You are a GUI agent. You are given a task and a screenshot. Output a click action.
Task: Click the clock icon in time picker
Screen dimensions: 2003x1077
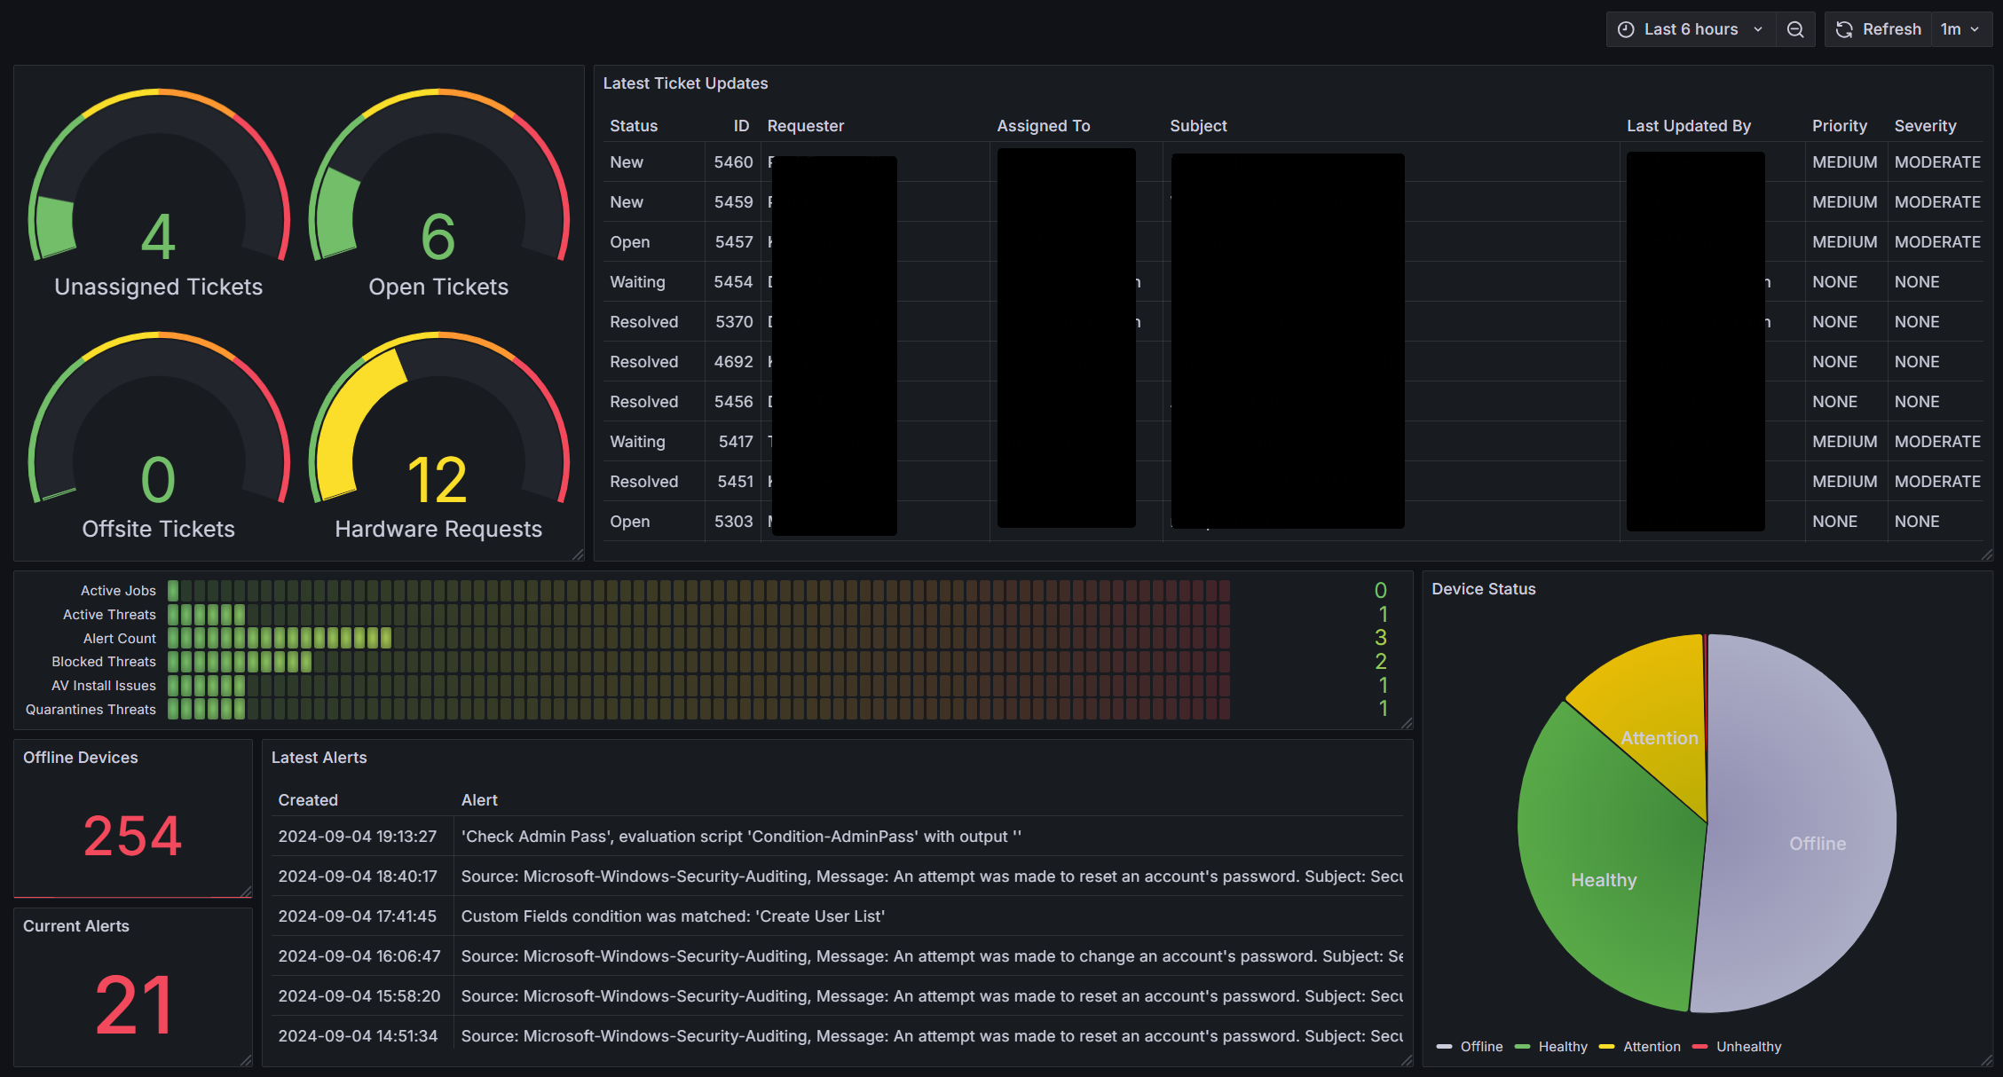coord(1626,29)
